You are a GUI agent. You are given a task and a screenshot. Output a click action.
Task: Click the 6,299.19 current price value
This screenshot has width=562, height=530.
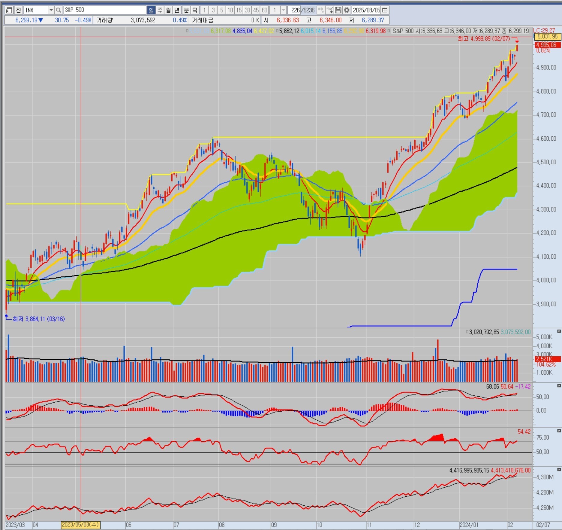point(26,20)
